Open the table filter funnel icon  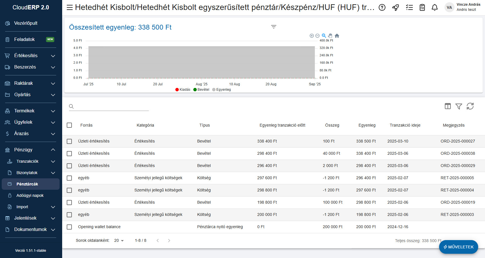coord(458,106)
